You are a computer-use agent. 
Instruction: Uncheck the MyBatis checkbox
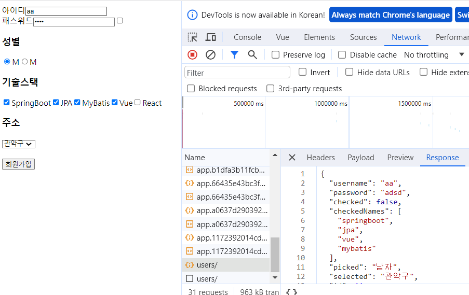point(77,103)
